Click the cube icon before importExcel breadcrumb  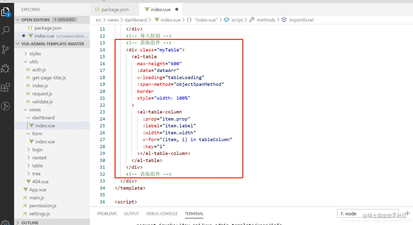pos(284,20)
